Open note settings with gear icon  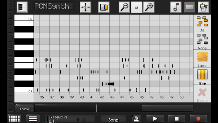point(176,7)
